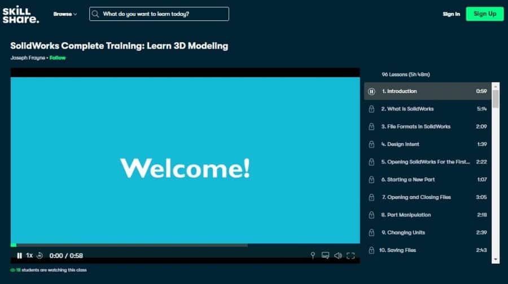Click the lesson list scrollbar thumb
The width and height of the screenshot is (508, 284).
click(x=496, y=99)
